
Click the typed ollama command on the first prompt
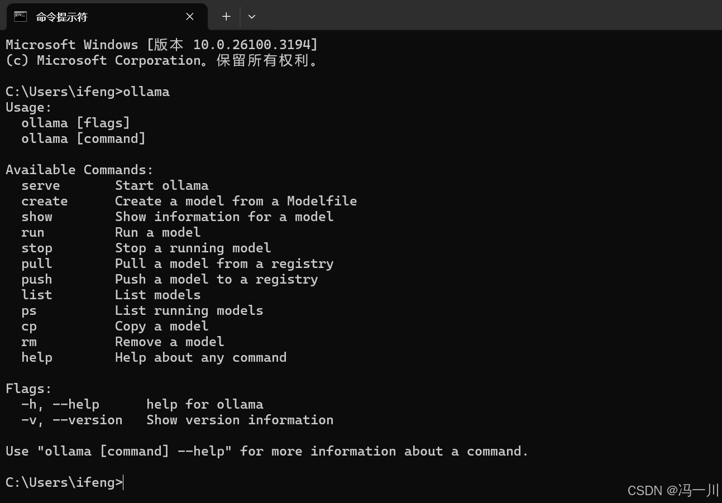146,92
